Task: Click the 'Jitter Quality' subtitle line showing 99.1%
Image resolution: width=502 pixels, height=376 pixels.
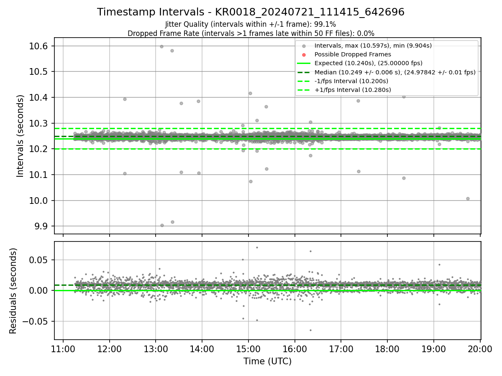Action: click(x=251, y=24)
